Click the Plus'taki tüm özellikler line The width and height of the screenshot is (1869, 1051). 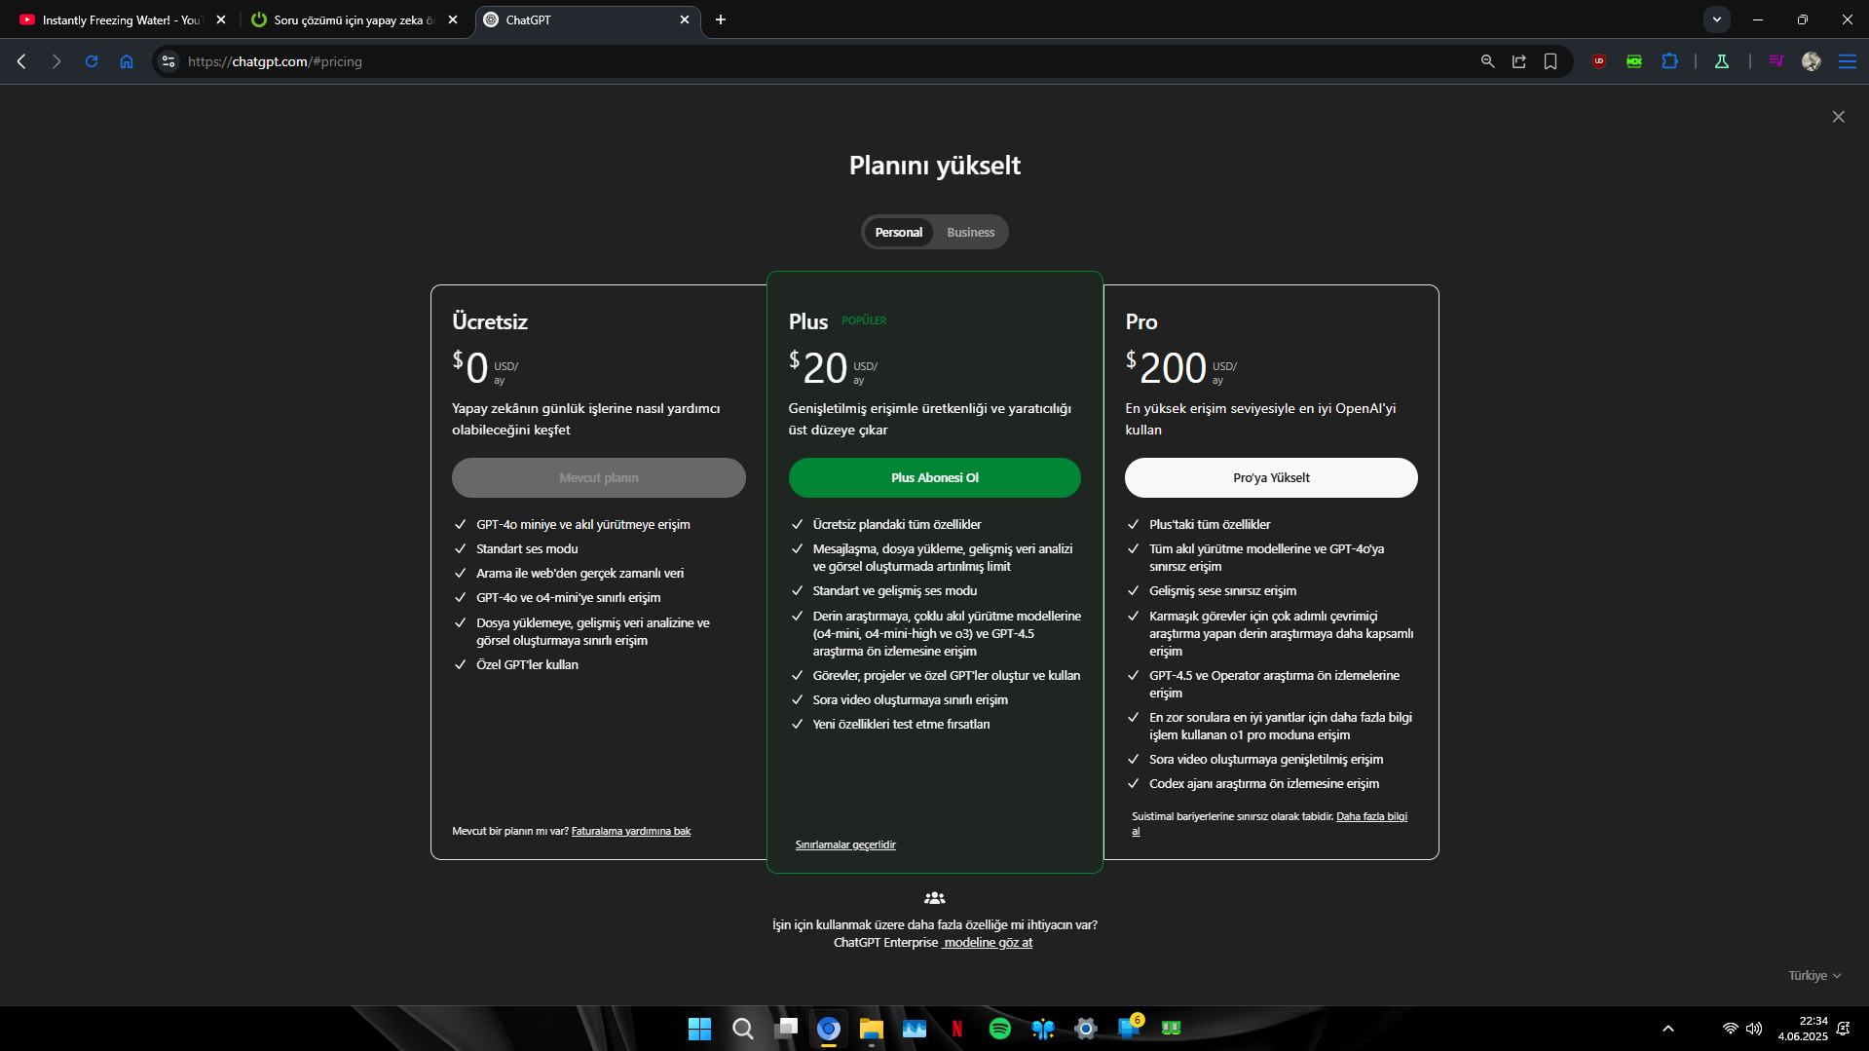coord(1210,525)
